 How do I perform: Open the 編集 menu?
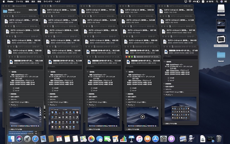tap(27, 1)
